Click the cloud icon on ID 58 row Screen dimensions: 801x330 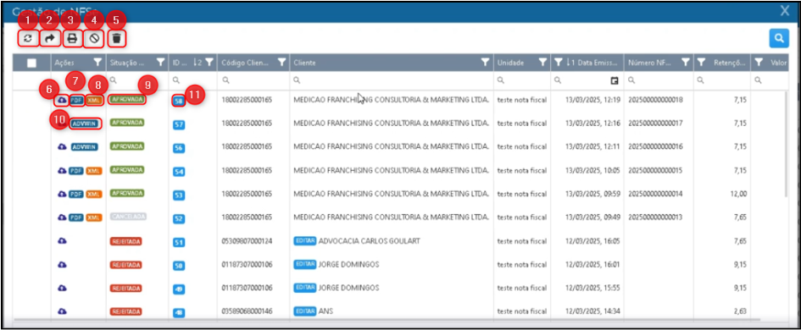click(x=62, y=101)
